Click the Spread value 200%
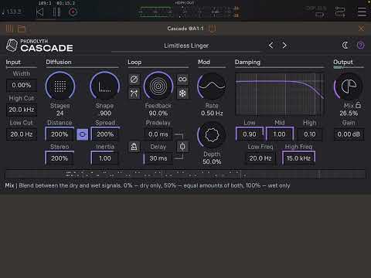 point(105,134)
